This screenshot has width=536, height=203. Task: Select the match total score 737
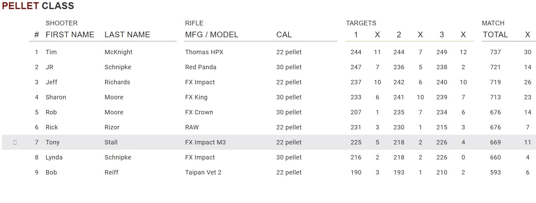(x=496, y=52)
